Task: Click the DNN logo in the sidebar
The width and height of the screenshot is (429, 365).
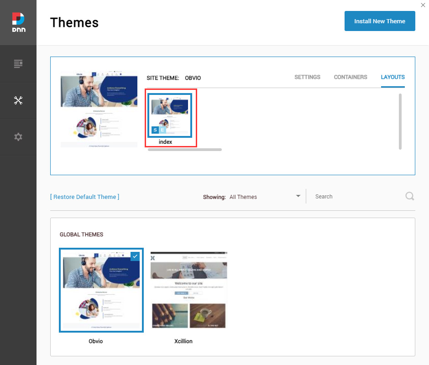Action: pyautogui.click(x=18, y=22)
